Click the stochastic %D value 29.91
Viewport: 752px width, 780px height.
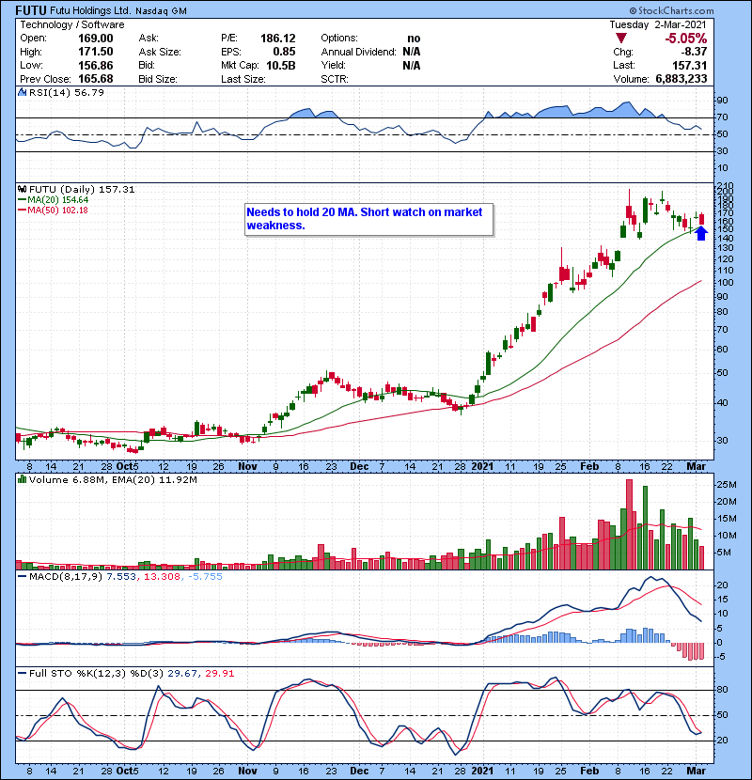coord(219,674)
